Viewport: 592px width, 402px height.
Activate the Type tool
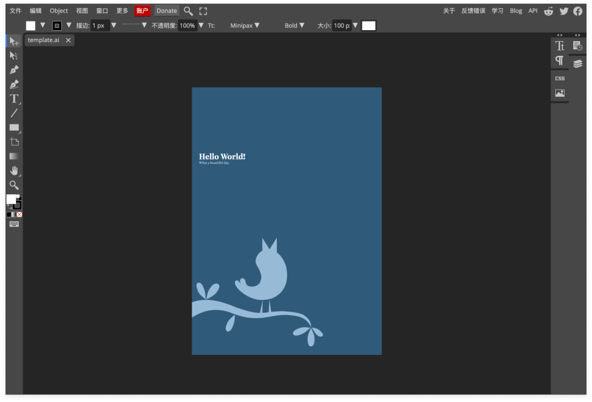[14, 99]
